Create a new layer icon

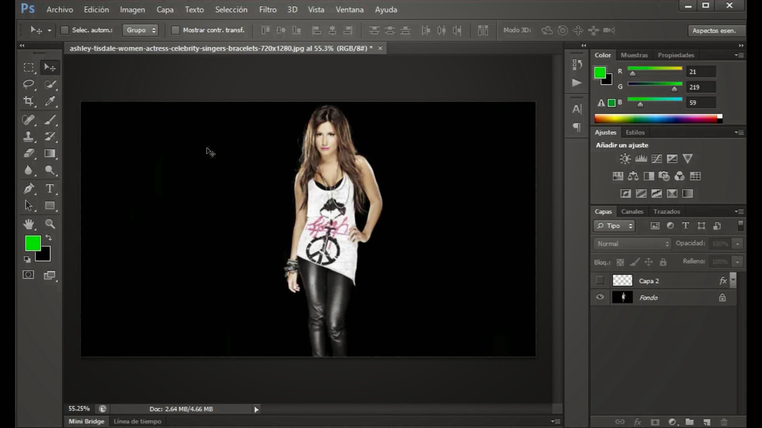(x=707, y=422)
